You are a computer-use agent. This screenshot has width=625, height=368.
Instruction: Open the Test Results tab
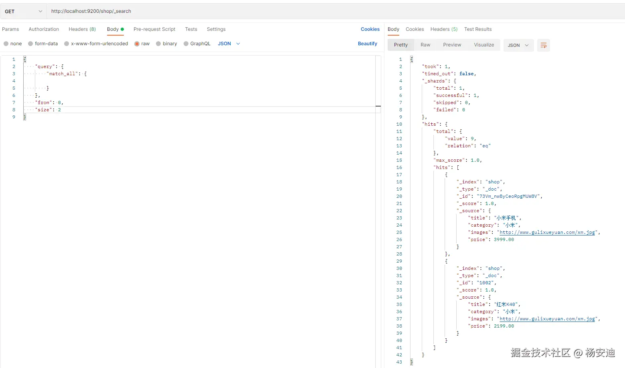(x=478, y=29)
